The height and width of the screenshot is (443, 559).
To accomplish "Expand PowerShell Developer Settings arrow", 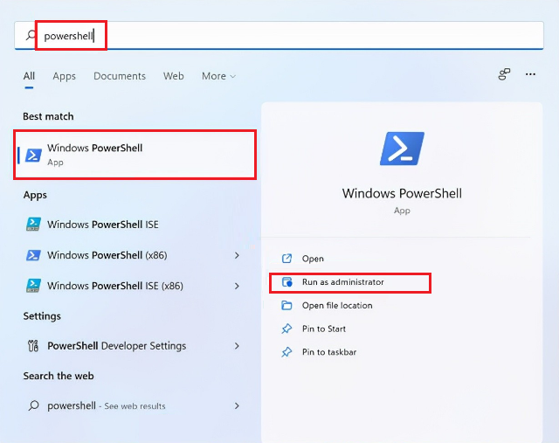I will tap(237, 346).
